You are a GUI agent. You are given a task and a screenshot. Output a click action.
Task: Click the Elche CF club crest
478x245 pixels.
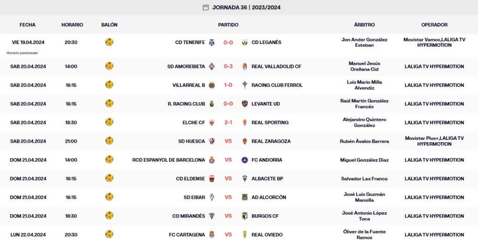coord(211,122)
